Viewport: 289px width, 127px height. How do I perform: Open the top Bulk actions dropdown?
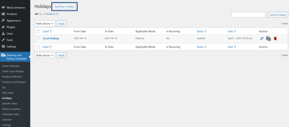45,23
